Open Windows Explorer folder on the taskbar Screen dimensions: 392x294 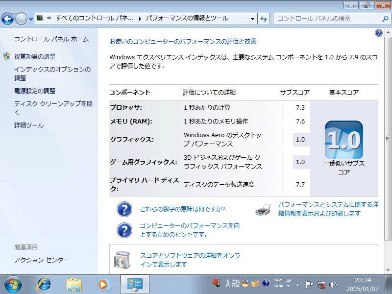[x=74, y=285]
